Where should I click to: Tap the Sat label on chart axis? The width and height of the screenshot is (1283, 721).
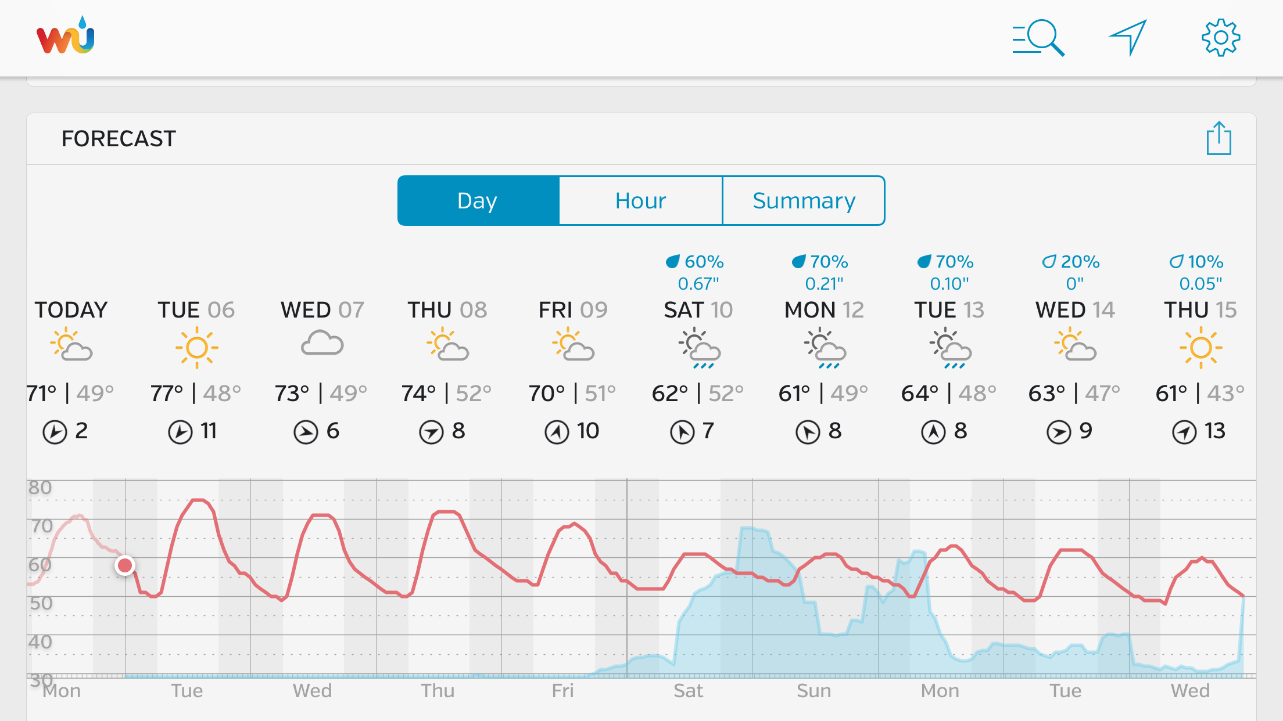click(688, 691)
